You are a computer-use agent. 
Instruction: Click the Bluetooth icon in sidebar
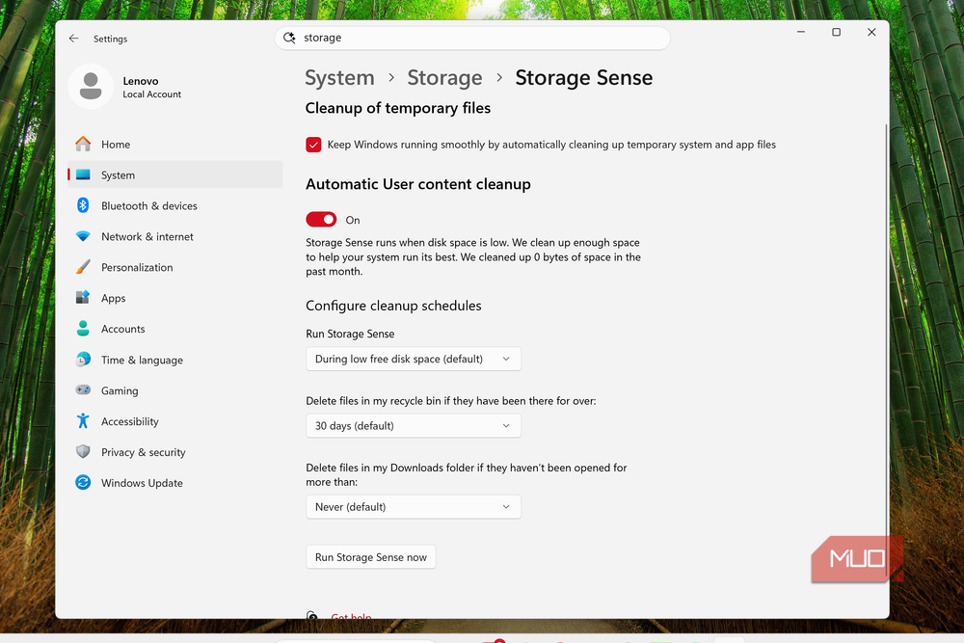click(x=83, y=205)
